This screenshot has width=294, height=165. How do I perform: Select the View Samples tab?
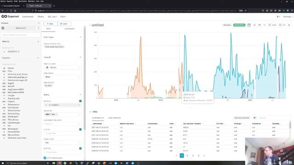(114, 118)
